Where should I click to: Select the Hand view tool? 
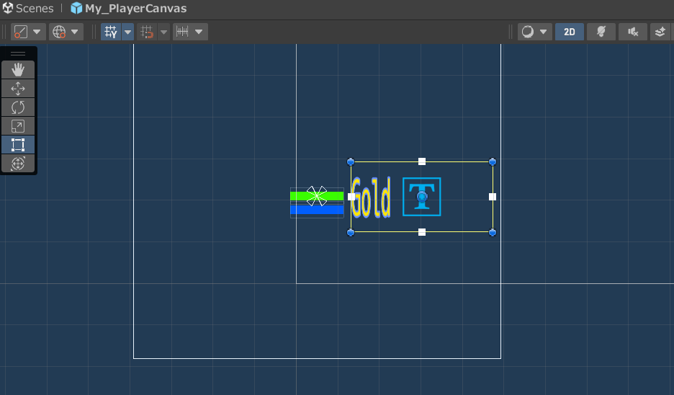pyautogui.click(x=18, y=69)
